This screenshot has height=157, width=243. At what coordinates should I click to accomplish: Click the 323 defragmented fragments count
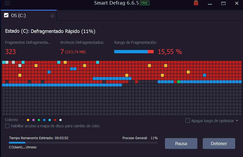click(x=10, y=52)
